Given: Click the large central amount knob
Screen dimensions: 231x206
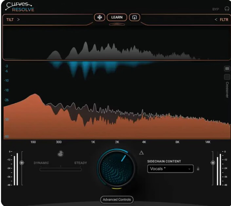Looking at the screenshot, I should (x=117, y=168).
